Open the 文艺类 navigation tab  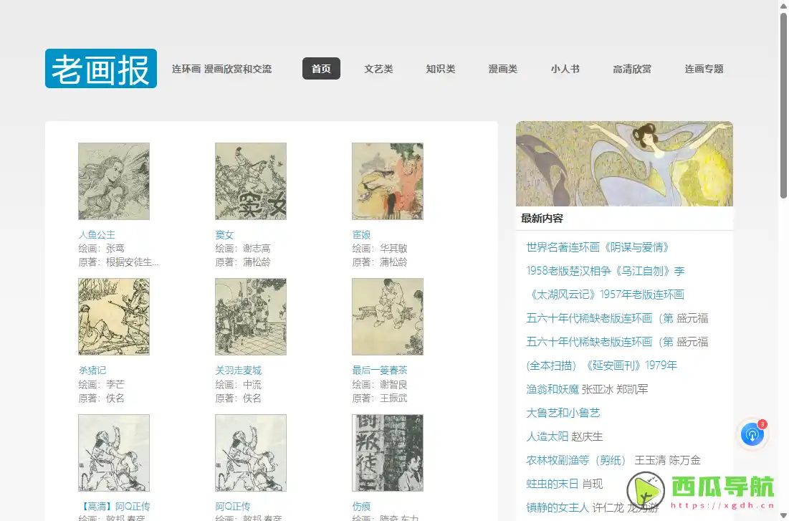pos(378,69)
